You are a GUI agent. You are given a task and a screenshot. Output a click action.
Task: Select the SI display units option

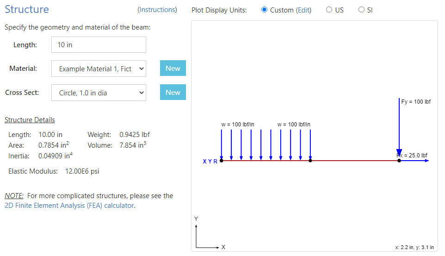(x=362, y=10)
